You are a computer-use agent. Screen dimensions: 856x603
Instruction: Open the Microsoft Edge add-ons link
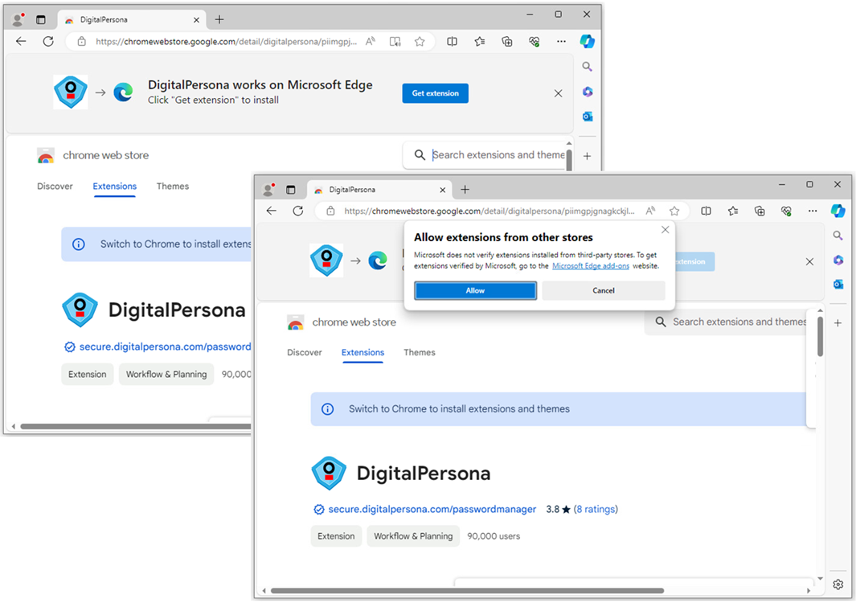[591, 266]
